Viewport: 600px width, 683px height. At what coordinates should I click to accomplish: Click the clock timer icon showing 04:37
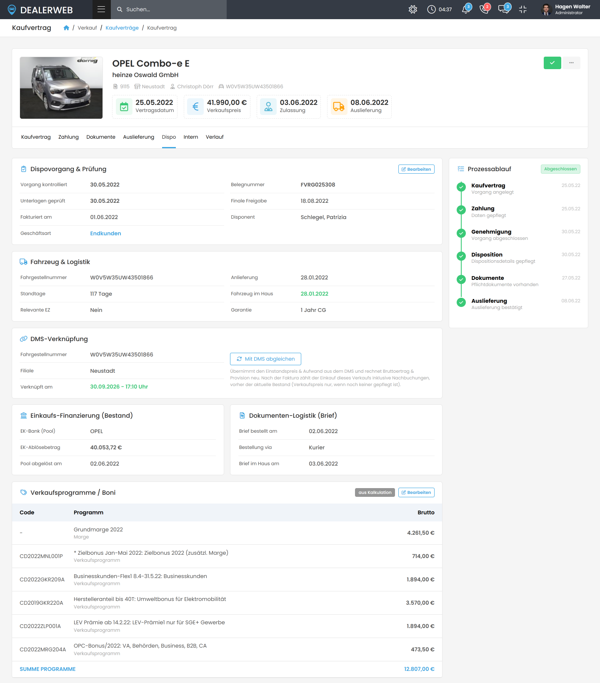[431, 10]
